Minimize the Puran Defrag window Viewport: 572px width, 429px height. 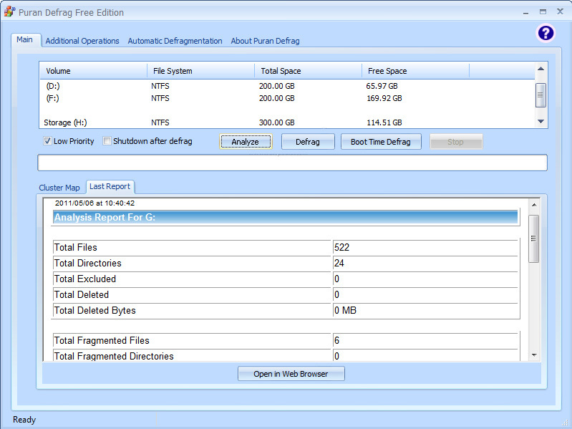point(525,12)
